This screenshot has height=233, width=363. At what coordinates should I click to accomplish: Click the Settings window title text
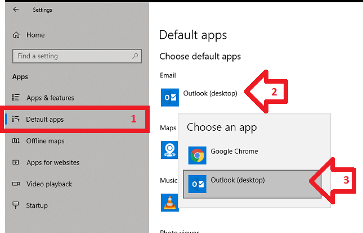click(42, 10)
